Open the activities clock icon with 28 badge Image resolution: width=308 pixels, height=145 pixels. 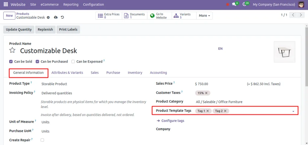[x=244, y=4]
